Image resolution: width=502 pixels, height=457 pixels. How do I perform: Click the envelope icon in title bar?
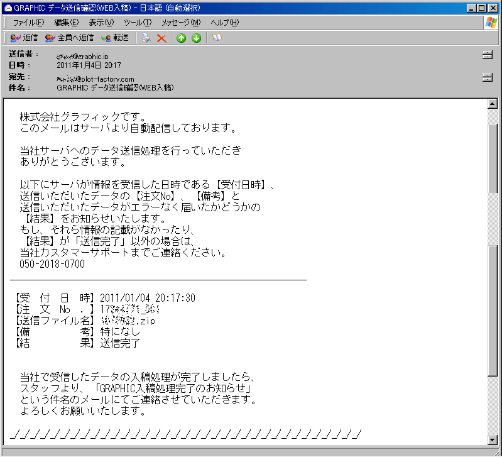(x=8, y=8)
